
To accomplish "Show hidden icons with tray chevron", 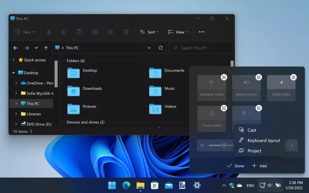I will pyautogui.click(x=224, y=185).
